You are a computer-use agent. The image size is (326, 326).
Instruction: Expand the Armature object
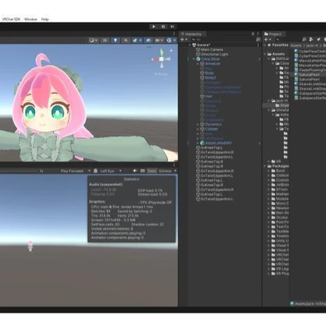197,64
